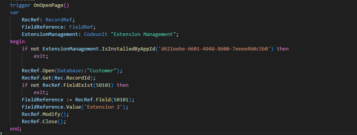
Task: Click the RecRef.Modify() line
Action: [45, 114]
